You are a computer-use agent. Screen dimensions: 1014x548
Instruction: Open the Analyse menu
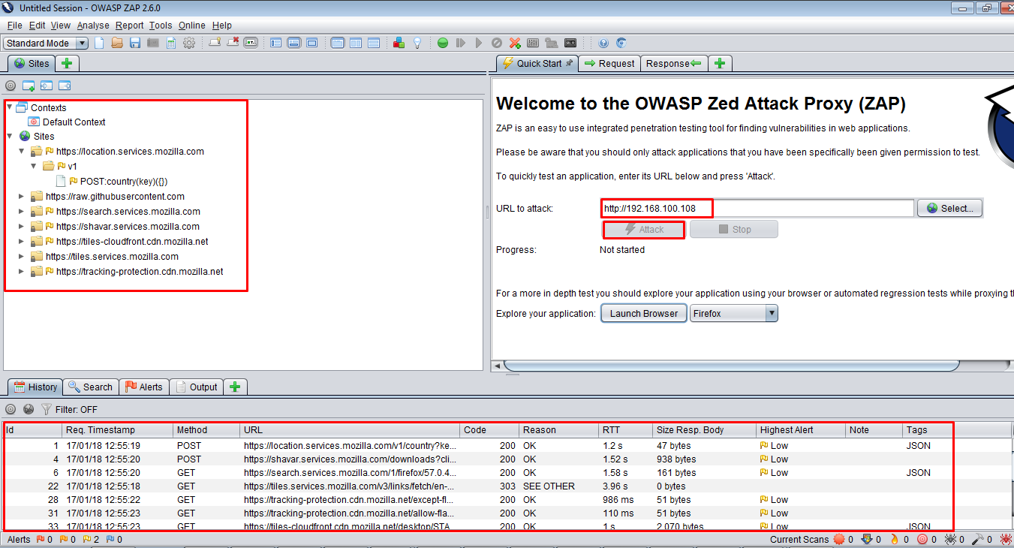[x=93, y=26]
